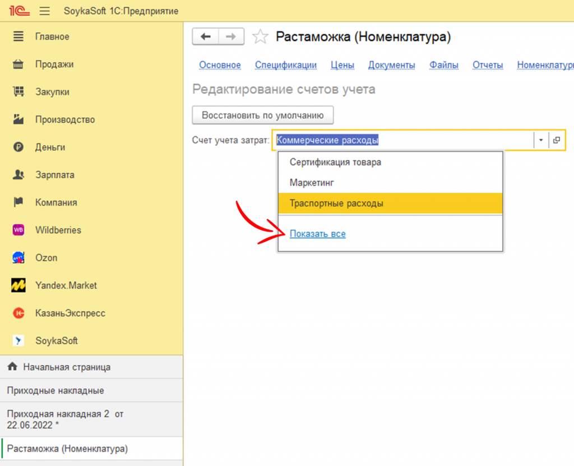The width and height of the screenshot is (574, 466).
Task: Open the Yandex.Market section icon
Action: click(18, 285)
